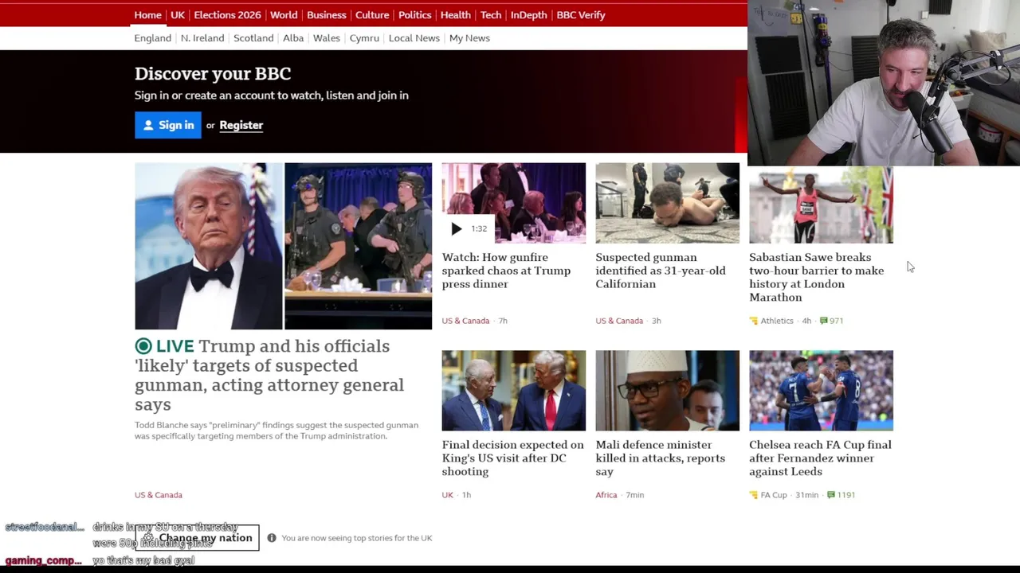Open Final decision on King's US visit story

tap(512, 458)
